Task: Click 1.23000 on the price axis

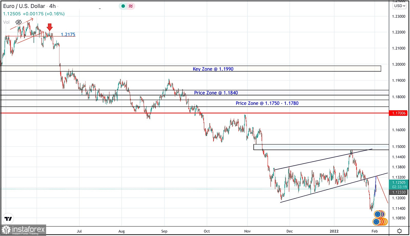Action: pyautogui.click(x=399, y=16)
